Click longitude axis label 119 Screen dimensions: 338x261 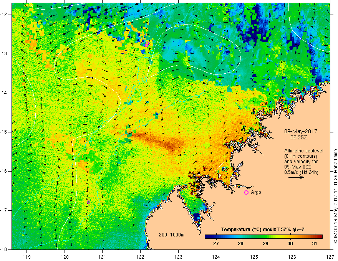(27, 257)
